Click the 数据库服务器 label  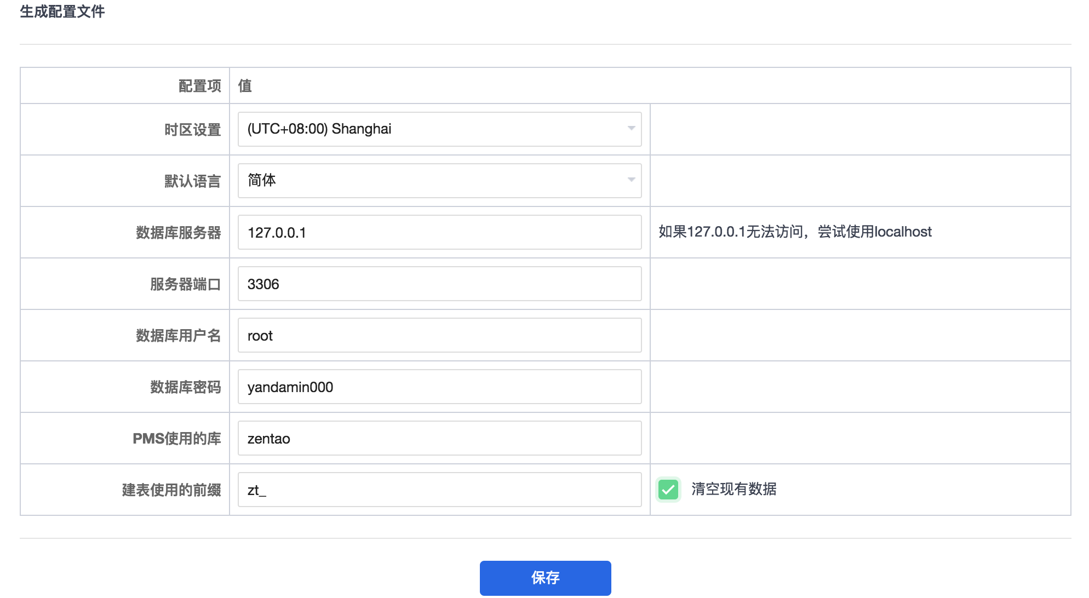point(178,233)
